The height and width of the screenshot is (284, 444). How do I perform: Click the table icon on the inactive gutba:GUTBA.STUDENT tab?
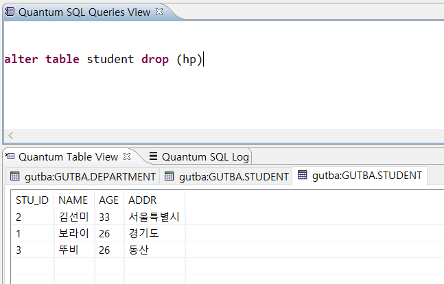(x=170, y=176)
